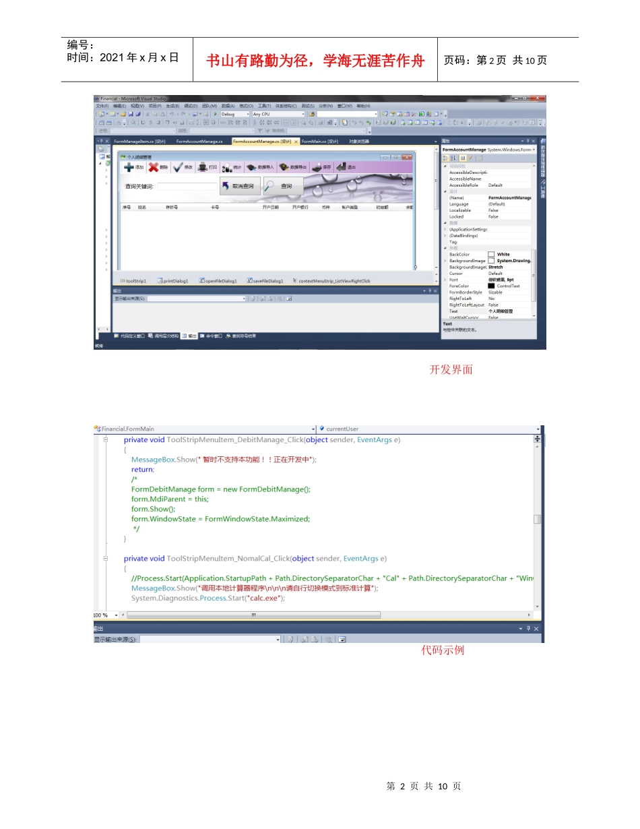The width and height of the screenshot is (640, 829).
Task: Switch to FormManageItem.cs [设计] tab
Action: point(139,142)
